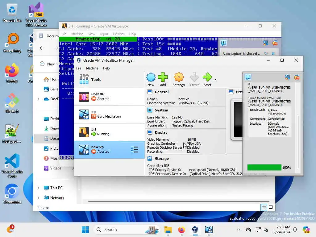Click the New machine toolbar icon

tap(151, 79)
